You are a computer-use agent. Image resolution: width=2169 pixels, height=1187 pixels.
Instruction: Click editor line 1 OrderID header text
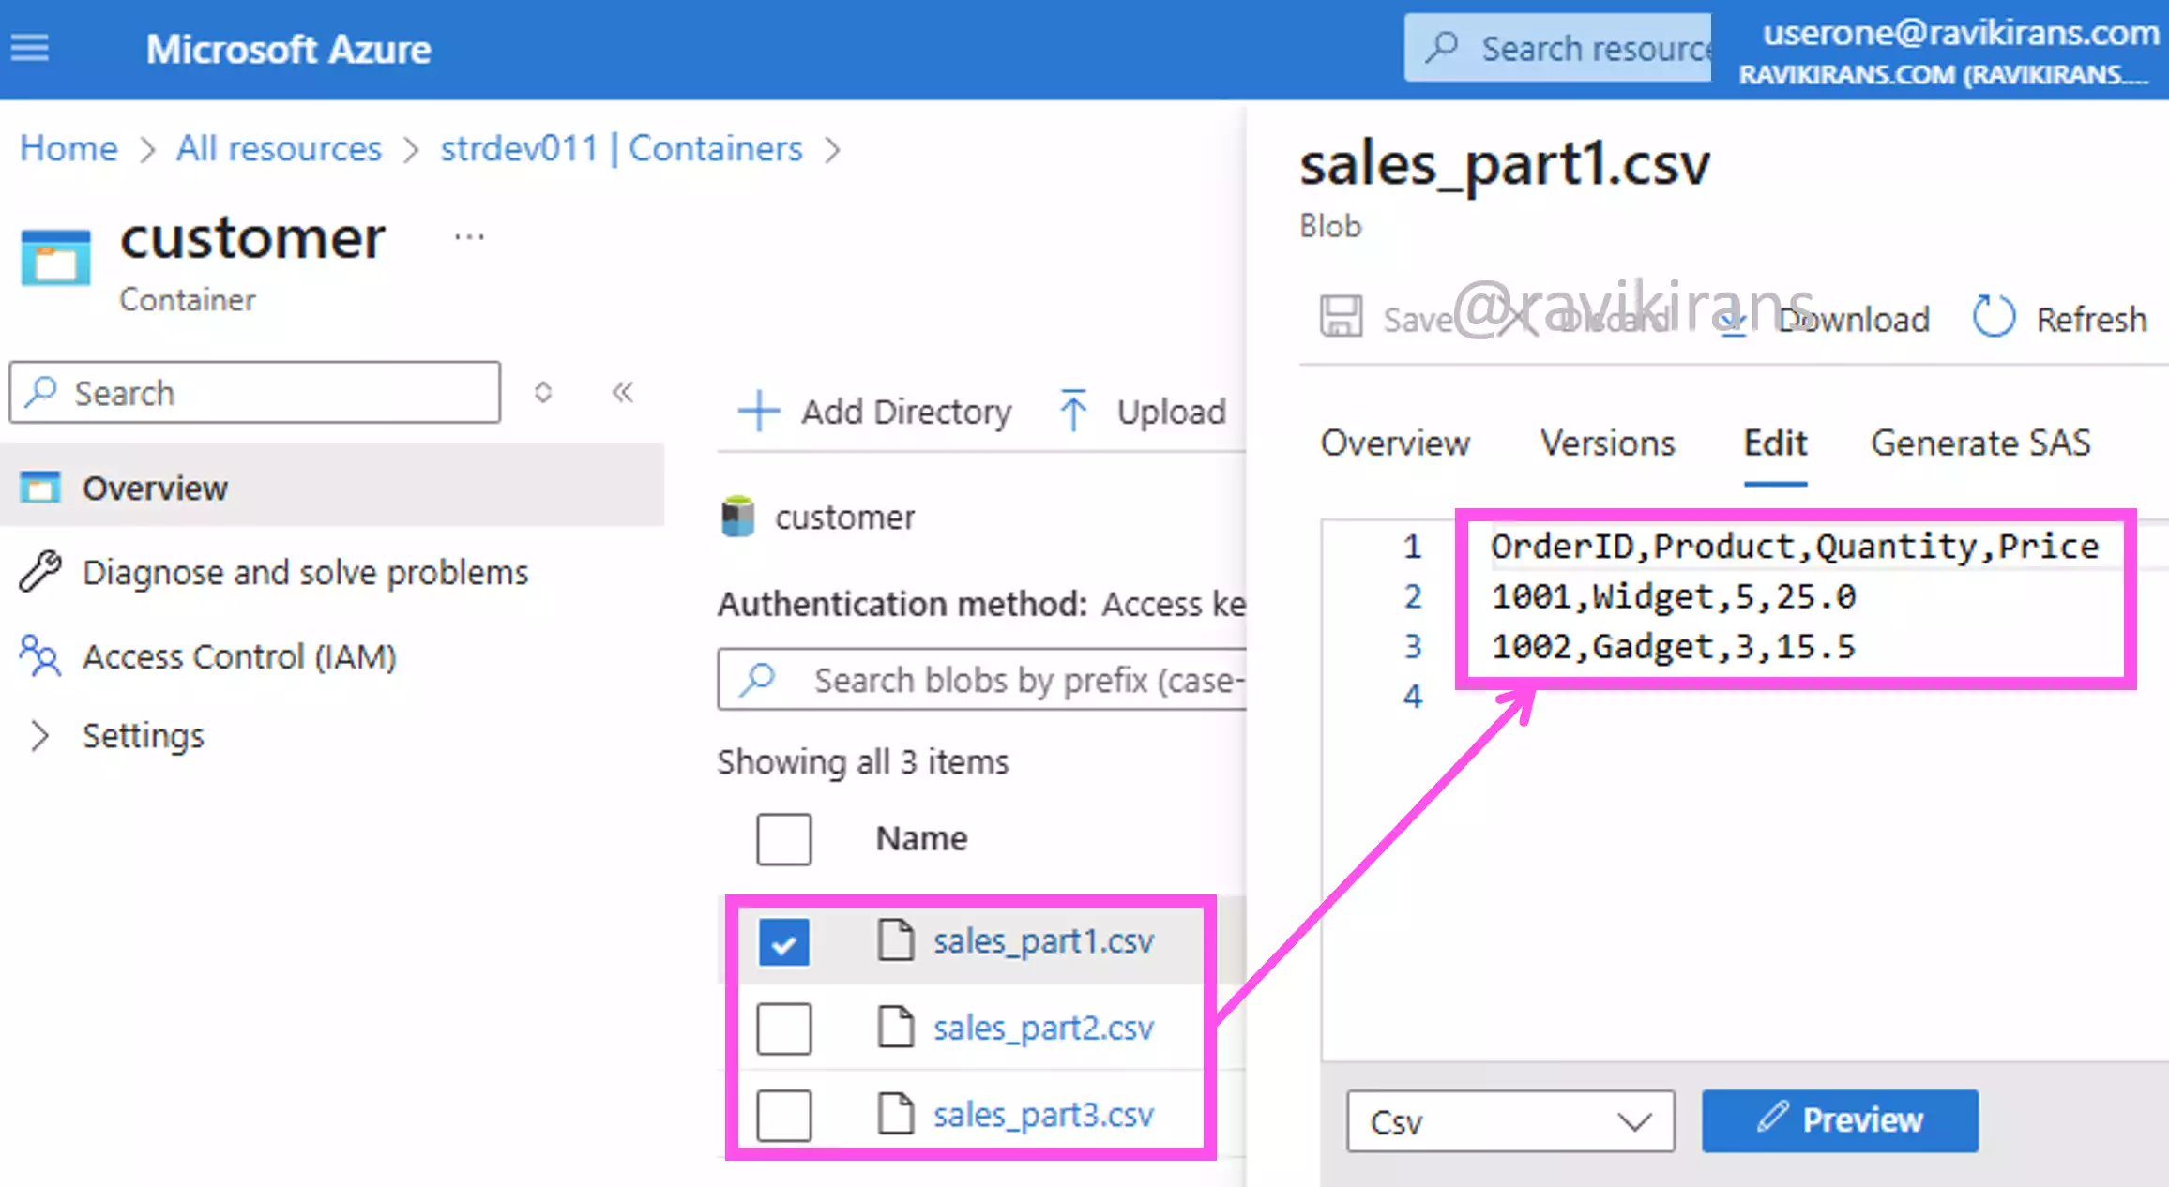click(x=1795, y=546)
